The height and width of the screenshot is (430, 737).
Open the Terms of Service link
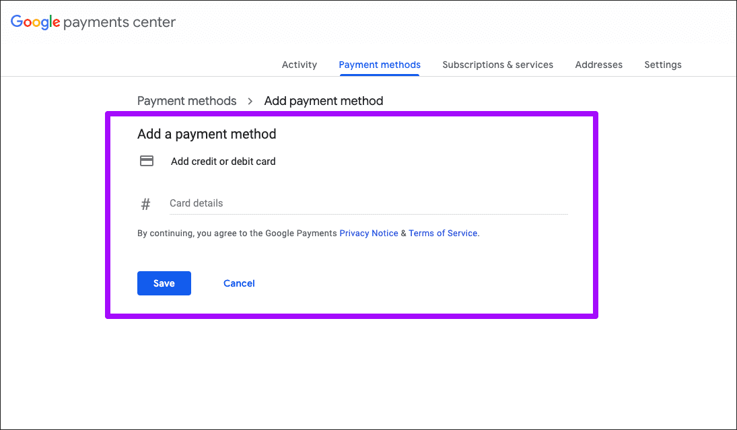443,233
